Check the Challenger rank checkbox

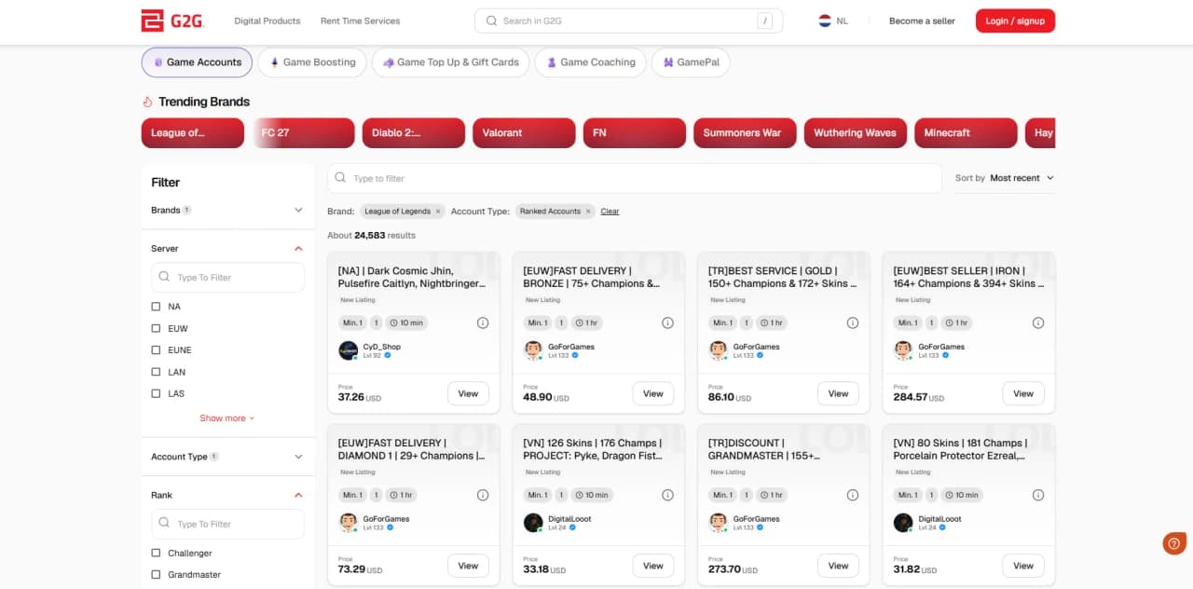point(156,553)
